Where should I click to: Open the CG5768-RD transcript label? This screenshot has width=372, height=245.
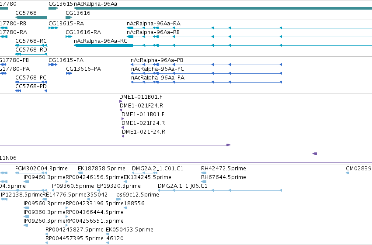tap(31, 50)
